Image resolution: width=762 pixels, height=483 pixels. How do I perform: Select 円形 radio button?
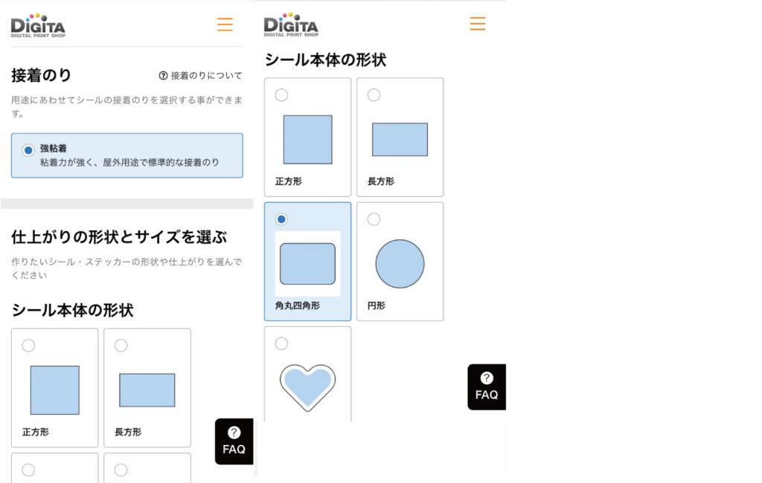click(374, 219)
